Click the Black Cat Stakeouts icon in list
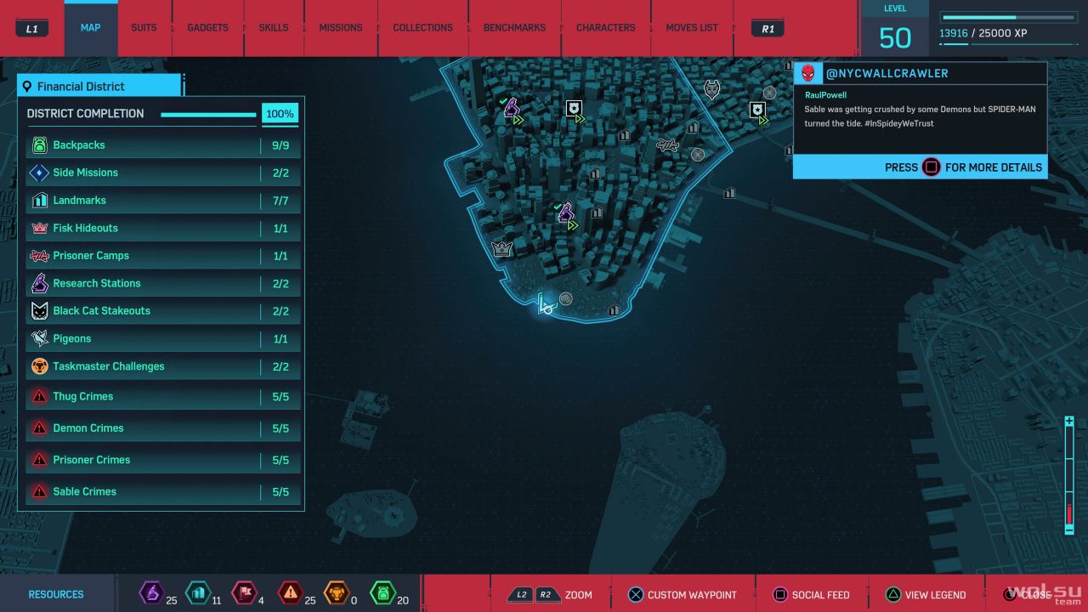The height and width of the screenshot is (612, 1088). (x=39, y=311)
